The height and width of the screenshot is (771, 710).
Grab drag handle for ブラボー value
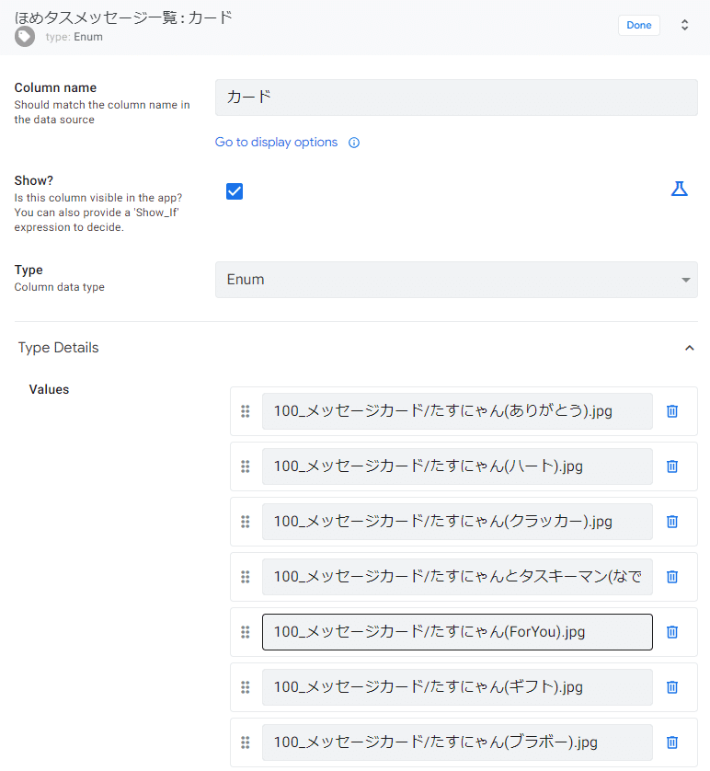coord(246,742)
